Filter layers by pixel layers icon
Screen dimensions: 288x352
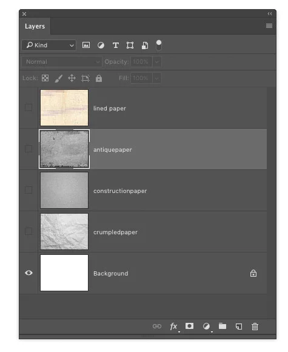(86, 45)
